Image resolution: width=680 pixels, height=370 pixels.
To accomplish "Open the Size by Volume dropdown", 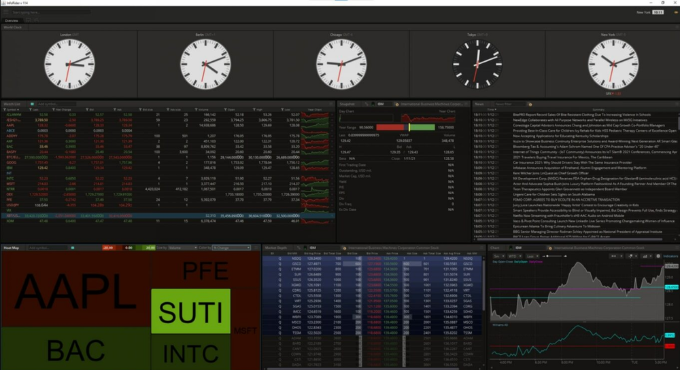I will coord(182,248).
